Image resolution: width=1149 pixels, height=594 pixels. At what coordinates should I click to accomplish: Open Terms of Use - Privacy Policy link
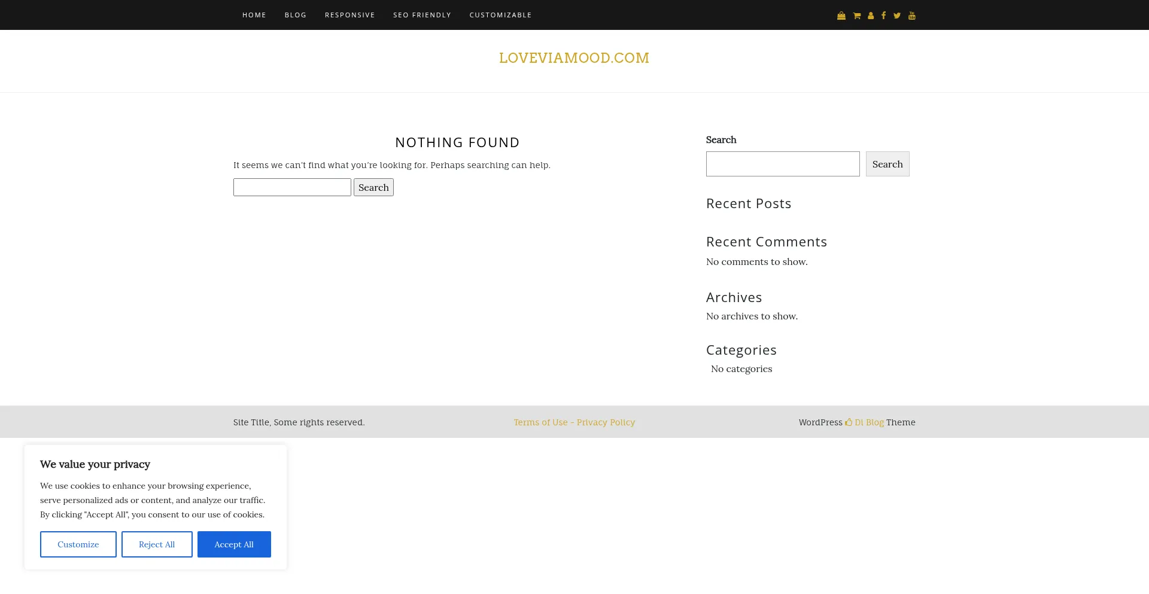point(574,422)
